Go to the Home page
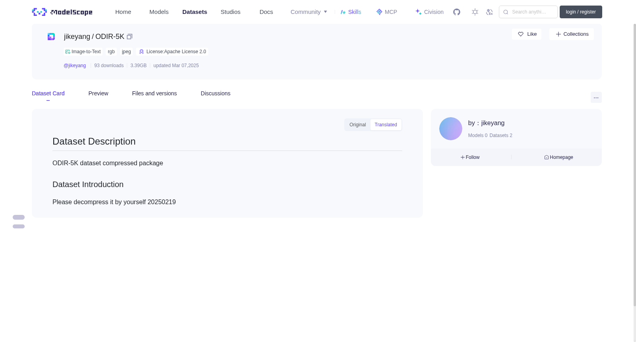Screen dimensions: 636x342 point(123,12)
